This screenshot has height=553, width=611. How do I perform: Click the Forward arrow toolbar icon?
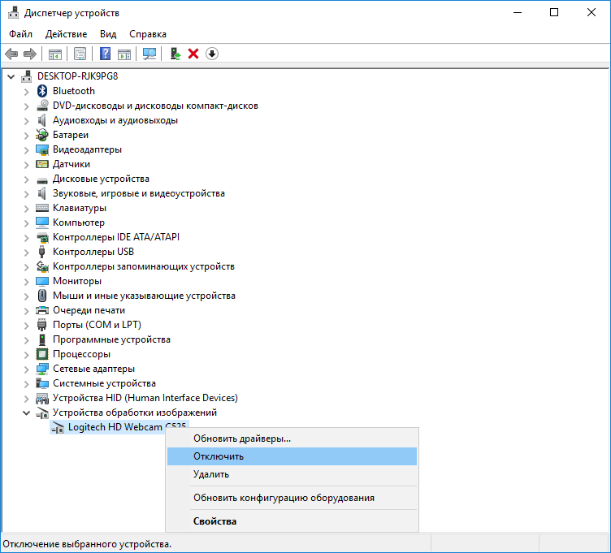[30, 54]
